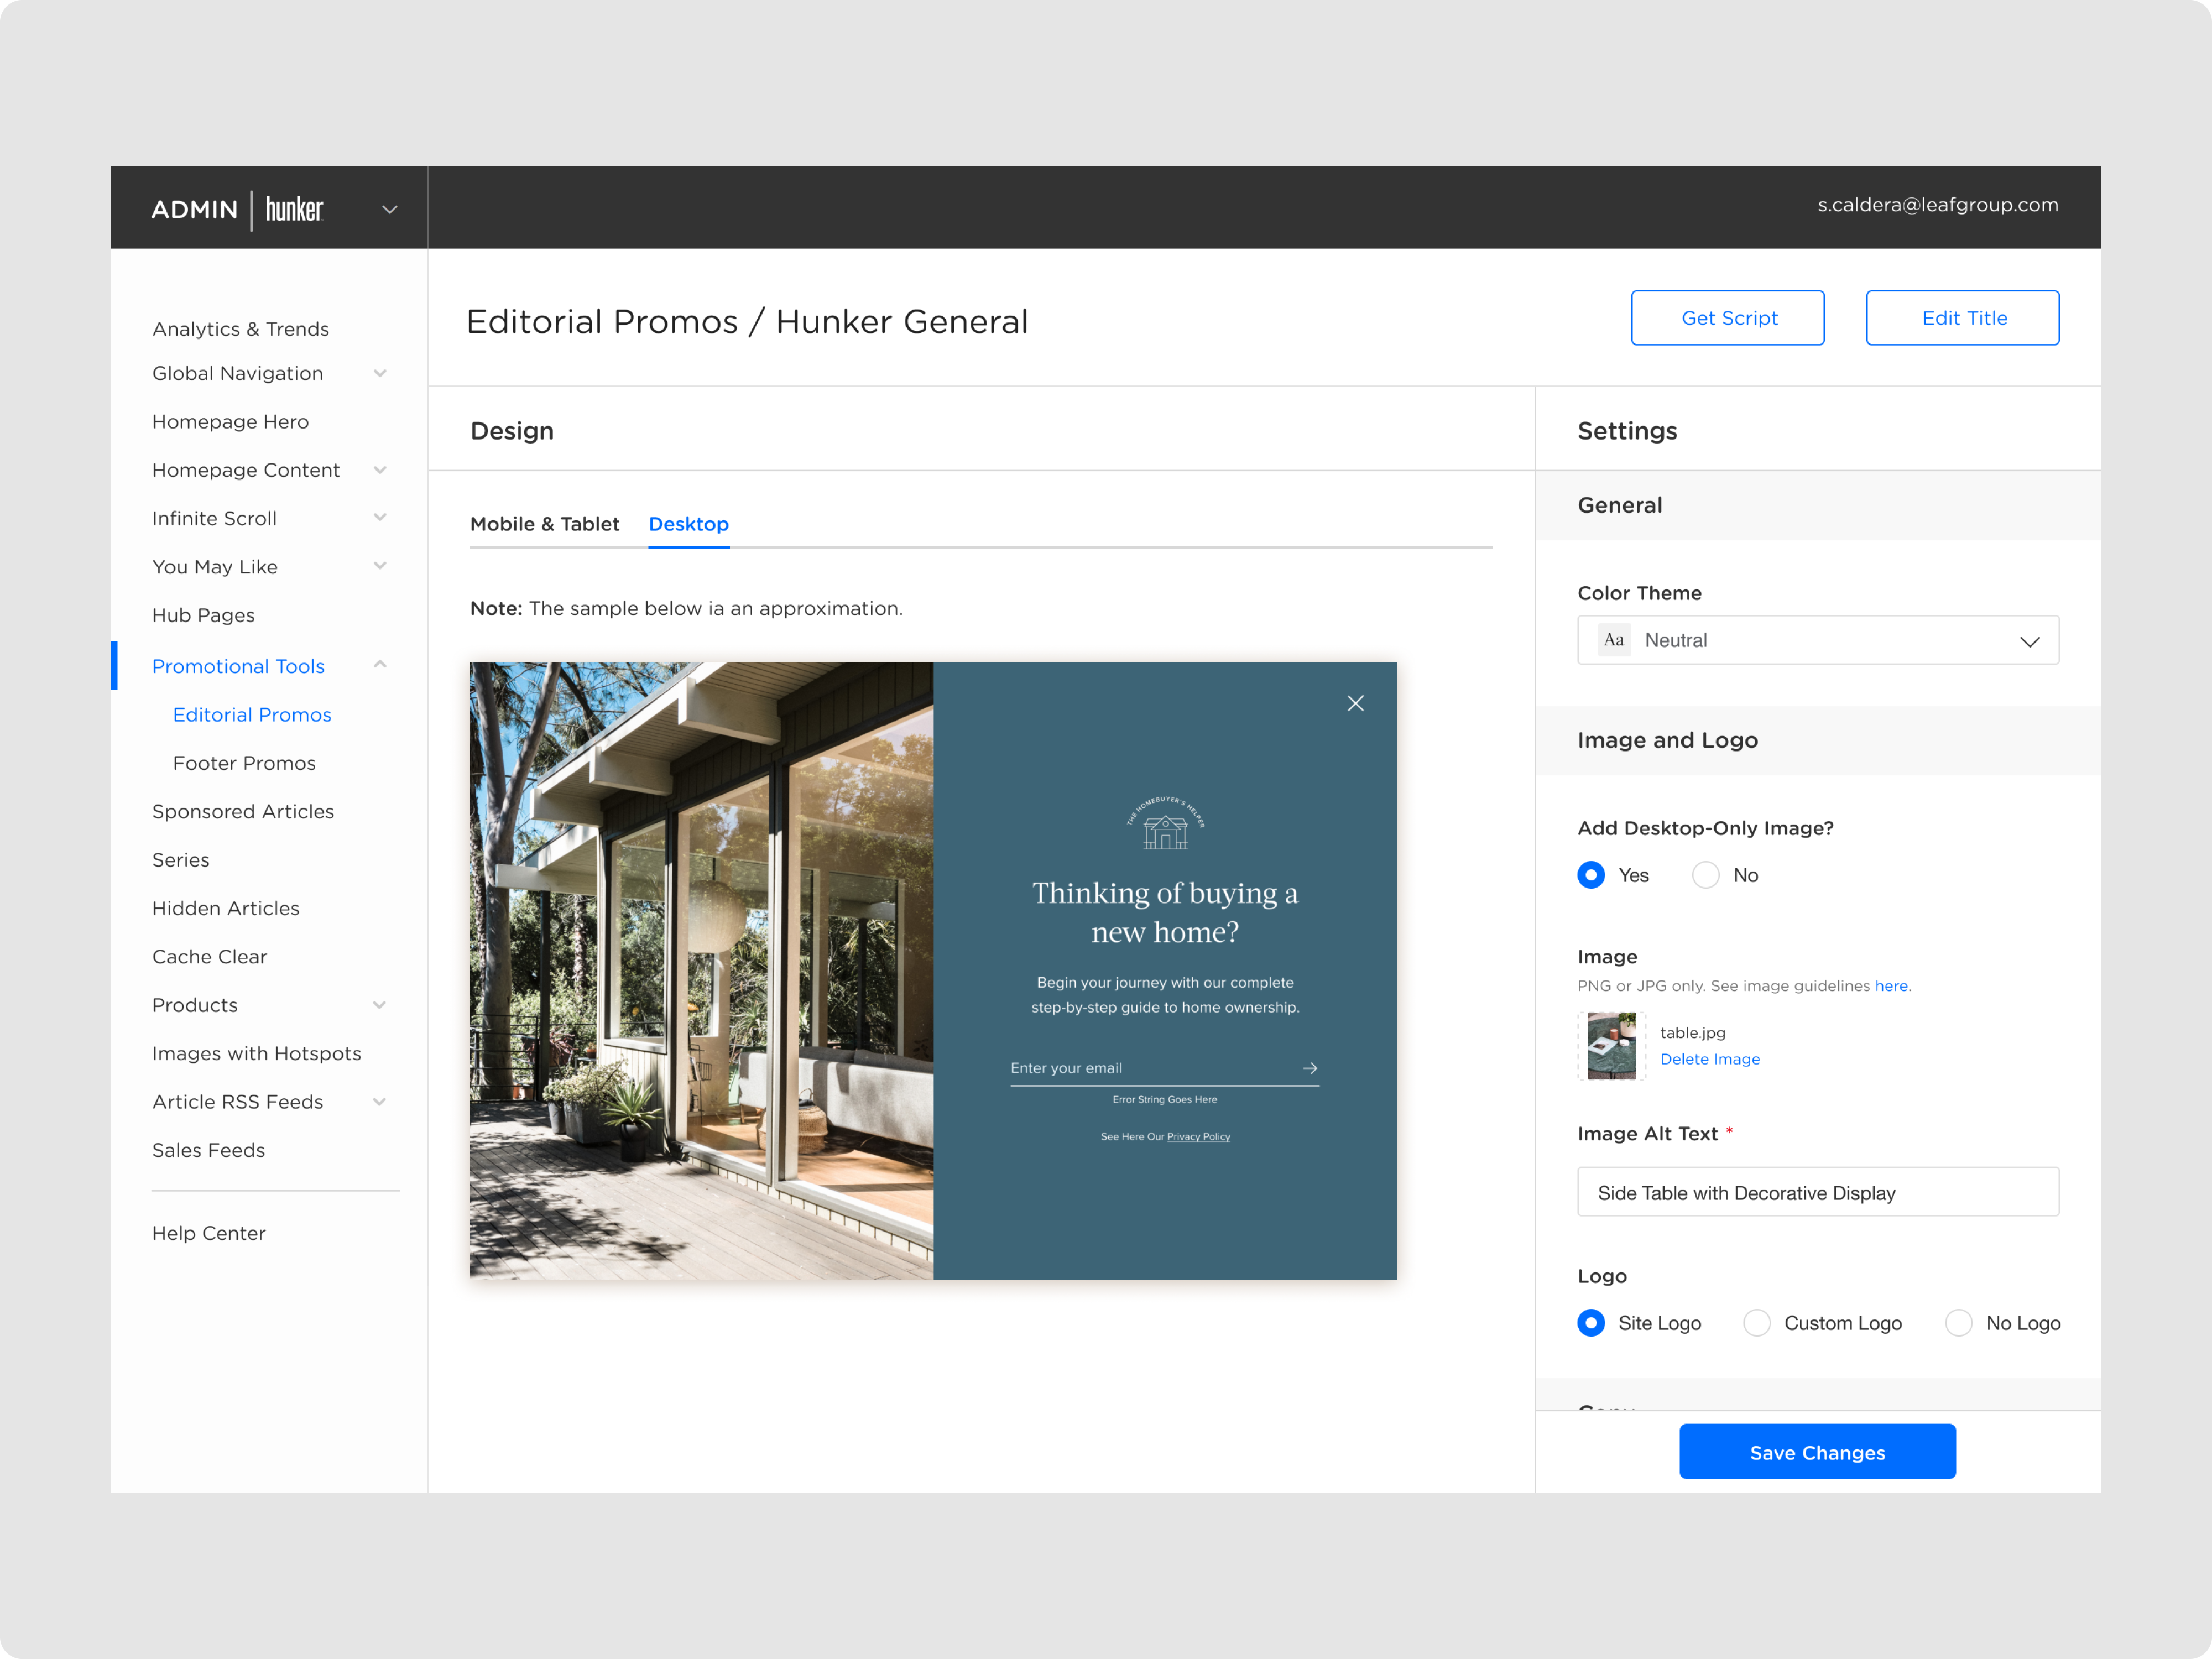Viewport: 2212px width, 1659px height.
Task: Click the Aa color theme preview icon
Action: [1613, 640]
